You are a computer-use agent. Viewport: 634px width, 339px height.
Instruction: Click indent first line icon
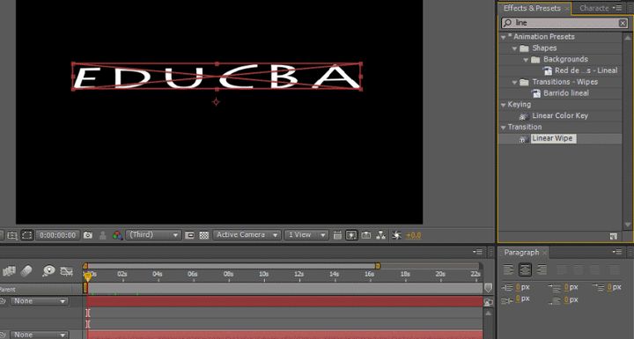(x=599, y=288)
